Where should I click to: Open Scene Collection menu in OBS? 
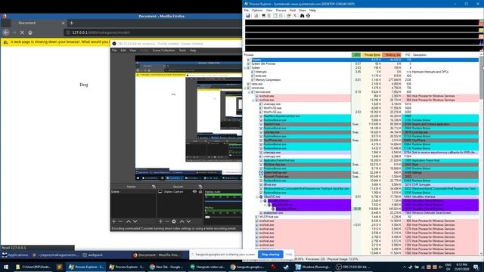click(163, 51)
